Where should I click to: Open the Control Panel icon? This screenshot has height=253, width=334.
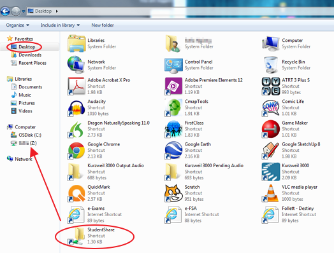[173, 65]
